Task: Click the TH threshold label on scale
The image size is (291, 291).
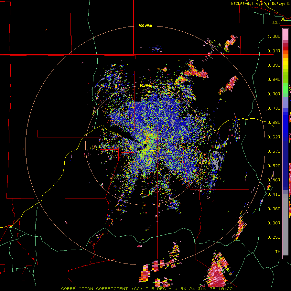Action: 278,252
